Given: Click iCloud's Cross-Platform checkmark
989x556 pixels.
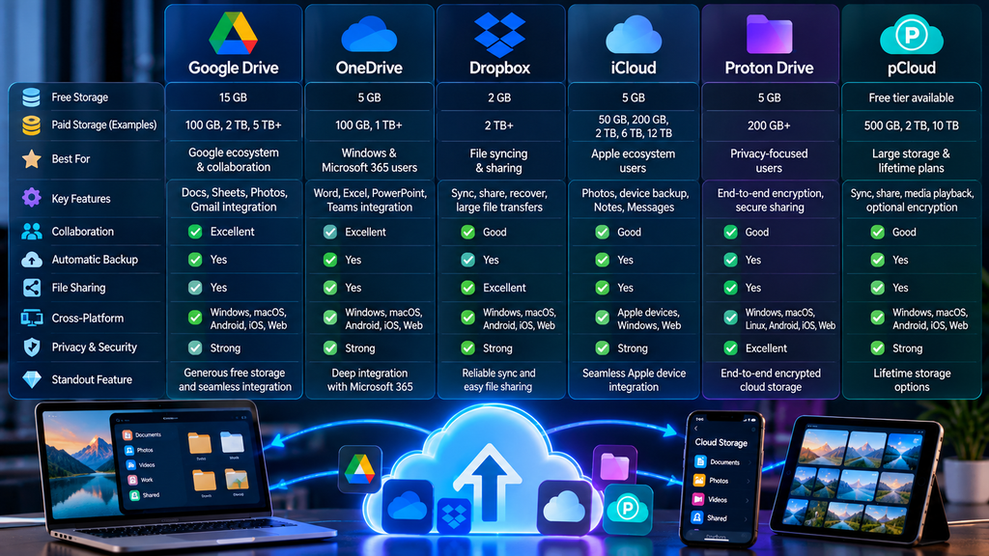Looking at the screenshot, I should coord(603,318).
